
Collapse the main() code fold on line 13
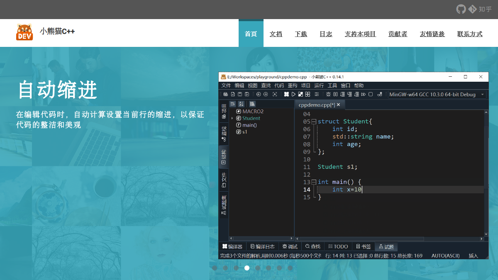pos(314,182)
